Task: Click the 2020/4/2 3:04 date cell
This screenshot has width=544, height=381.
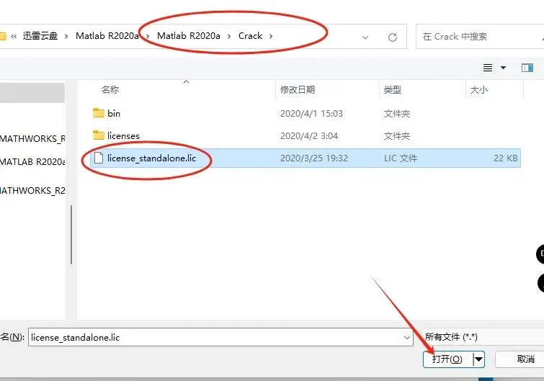Action: coord(309,135)
